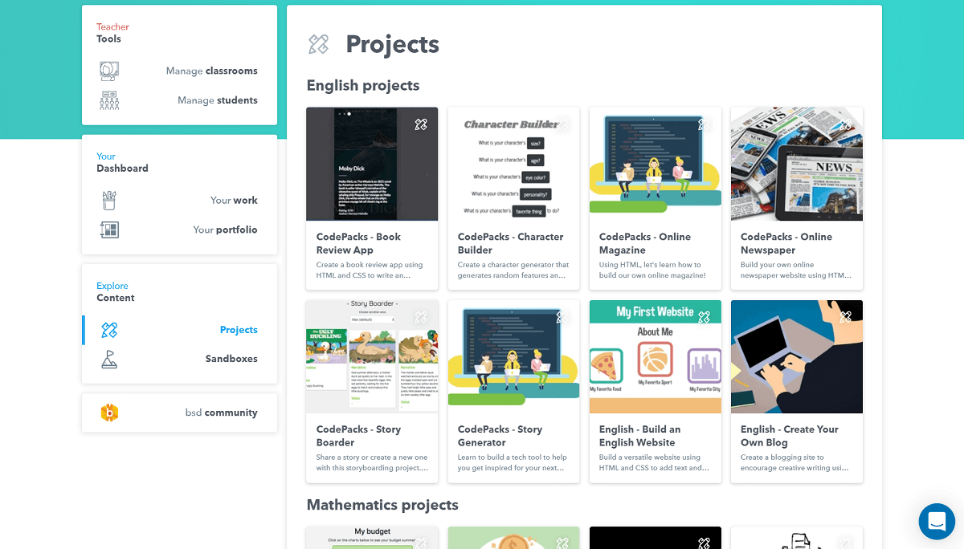The height and width of the screenshot is (549, 964).
Task: Open CodePacks - Character Builder title
Action: tap(511, 243)
